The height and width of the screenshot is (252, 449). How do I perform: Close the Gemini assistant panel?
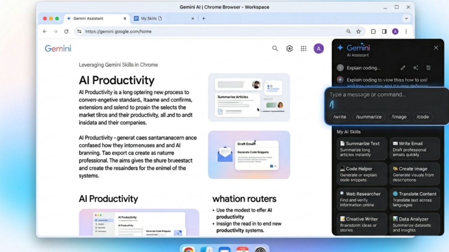pos(436,48)
